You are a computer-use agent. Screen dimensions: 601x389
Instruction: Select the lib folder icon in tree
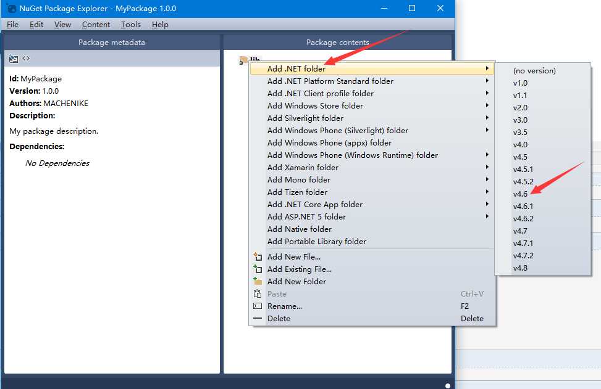click(243, 60)
